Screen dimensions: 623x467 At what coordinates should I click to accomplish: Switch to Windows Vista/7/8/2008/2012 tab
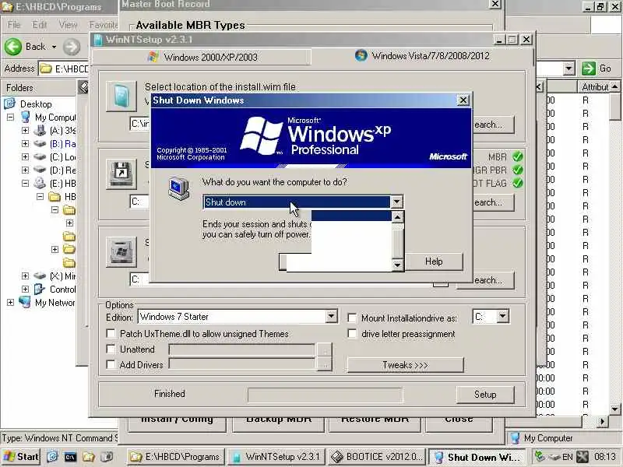tap(422, 56)
